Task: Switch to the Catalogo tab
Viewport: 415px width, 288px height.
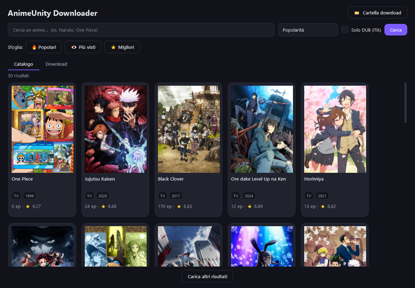Action: (24, 64)
